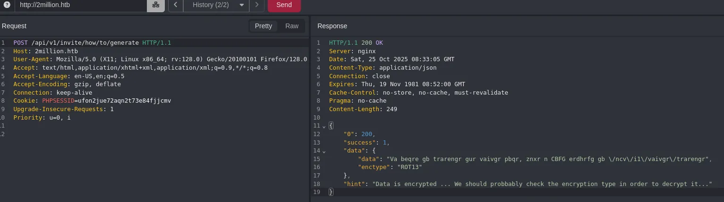Collapse the JSON root at line 11
This screenshot has width=724, height=202.
(x=324, y=126)
